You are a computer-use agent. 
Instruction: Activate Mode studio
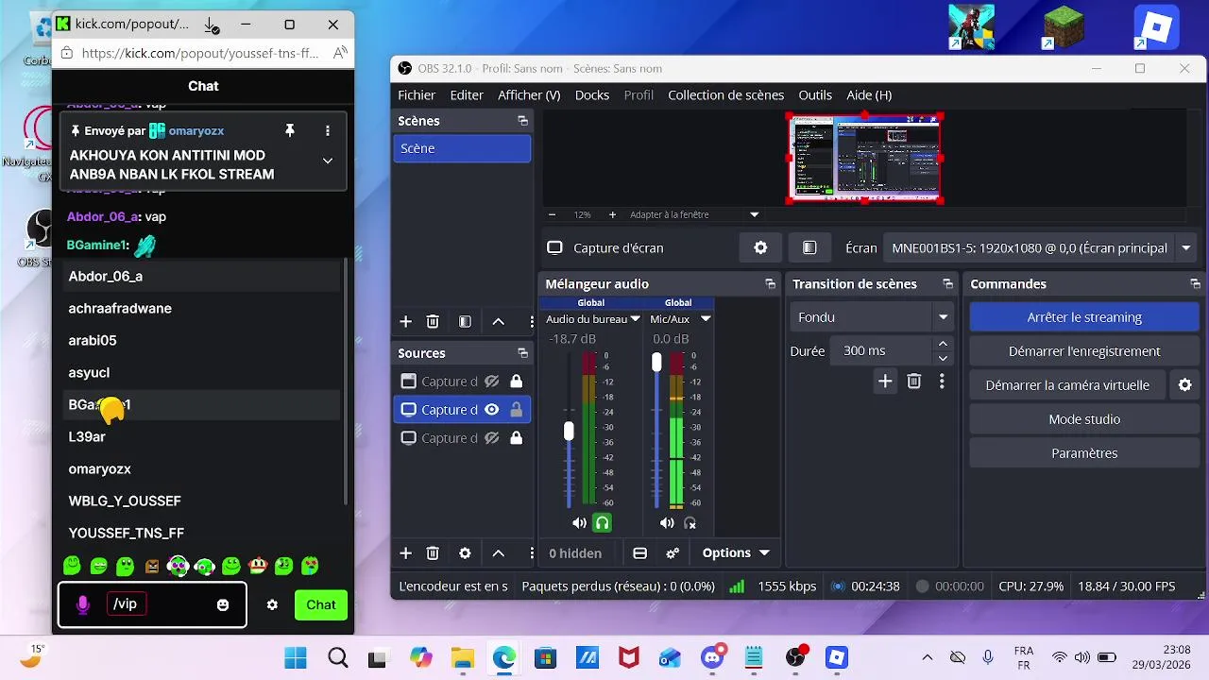pos(1084,419)
